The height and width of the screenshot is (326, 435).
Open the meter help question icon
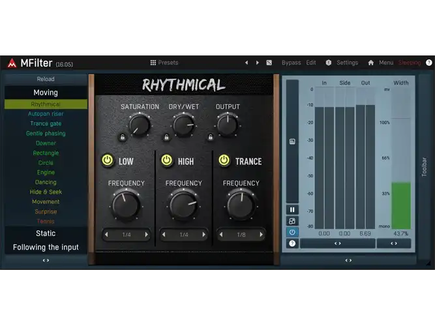[x=292, y=244]
